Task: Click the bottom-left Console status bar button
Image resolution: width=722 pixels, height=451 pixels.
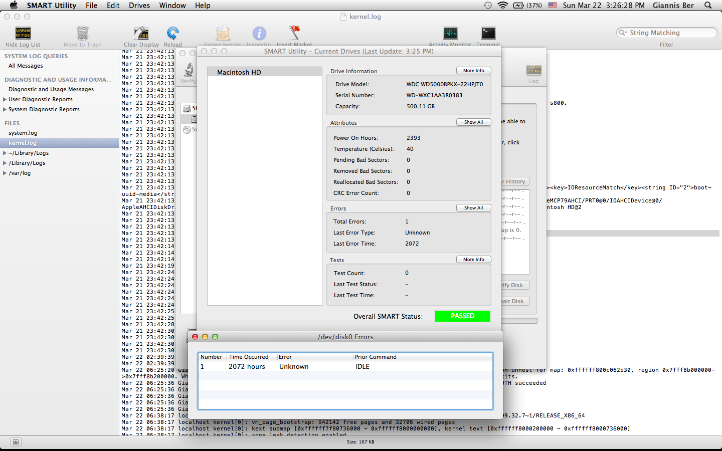Action: coord(16,442)
